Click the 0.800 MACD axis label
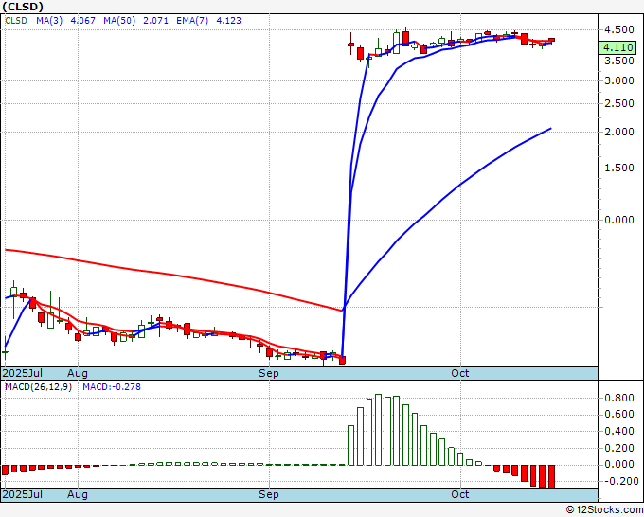Image resolution: width=644 pixels, height=517 pixels. coord(619,398)
